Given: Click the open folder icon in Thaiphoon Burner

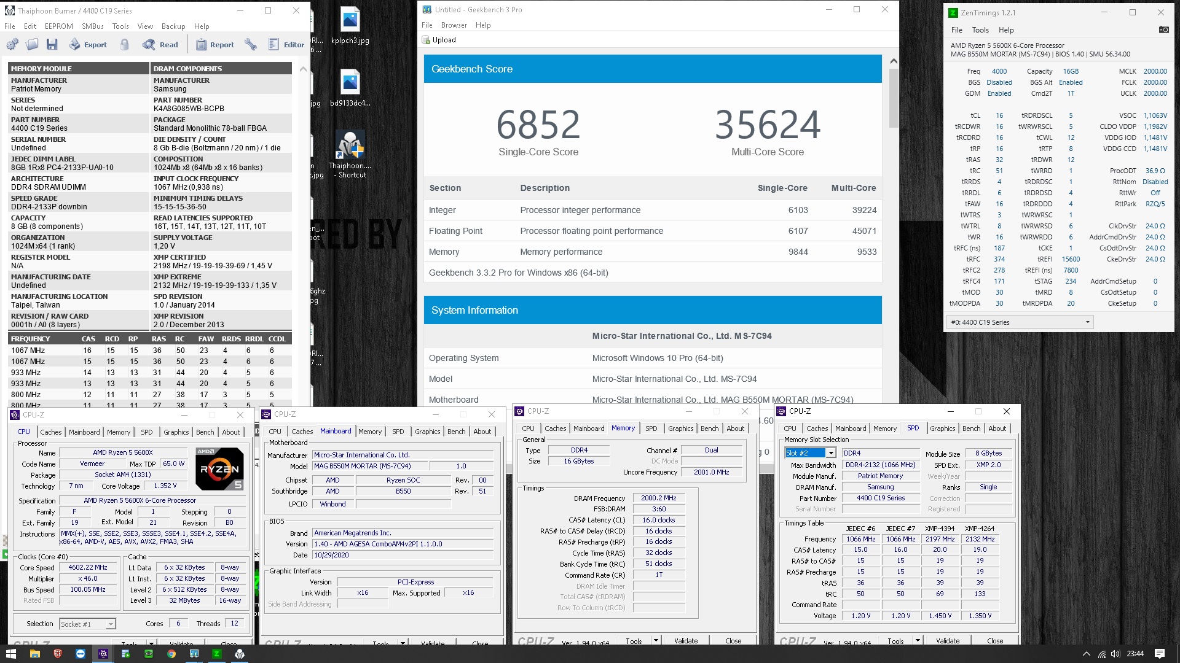Looking at the screenshot, I should (32, 44).
